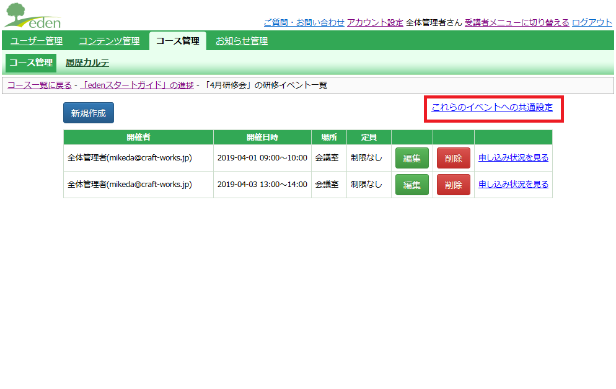616x389 pixels.
Task: Open ご質問・お問い合わせ link
Action: pyautogui.click(x=304, y=23)
